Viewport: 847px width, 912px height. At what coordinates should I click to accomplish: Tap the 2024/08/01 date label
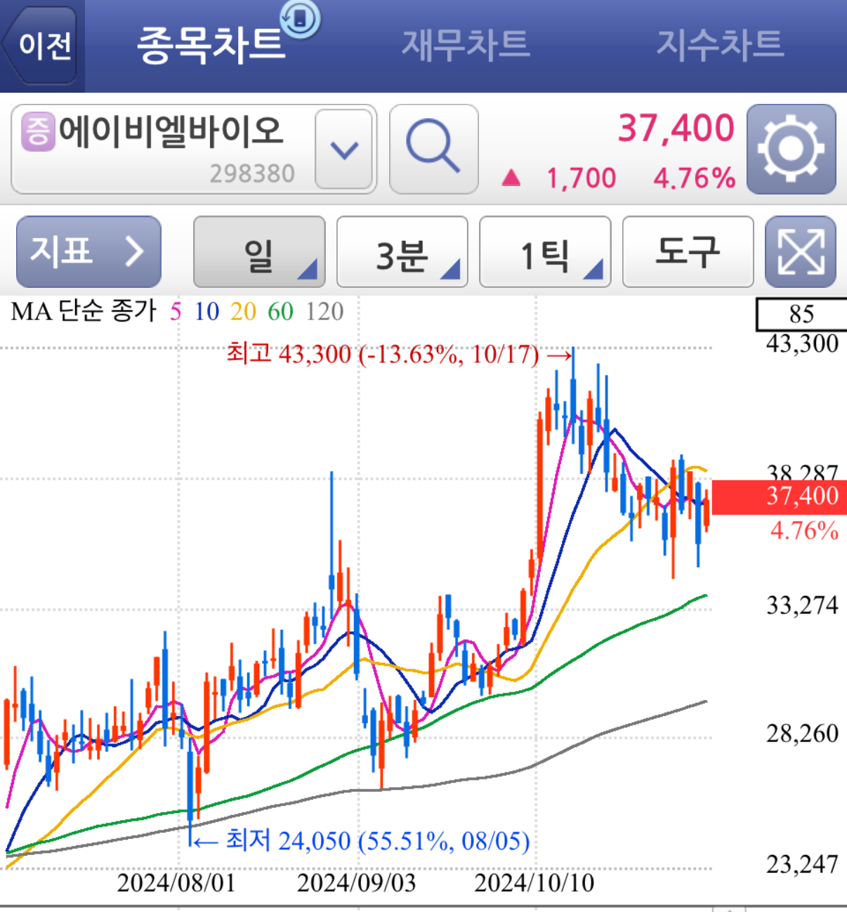(176, 883)
